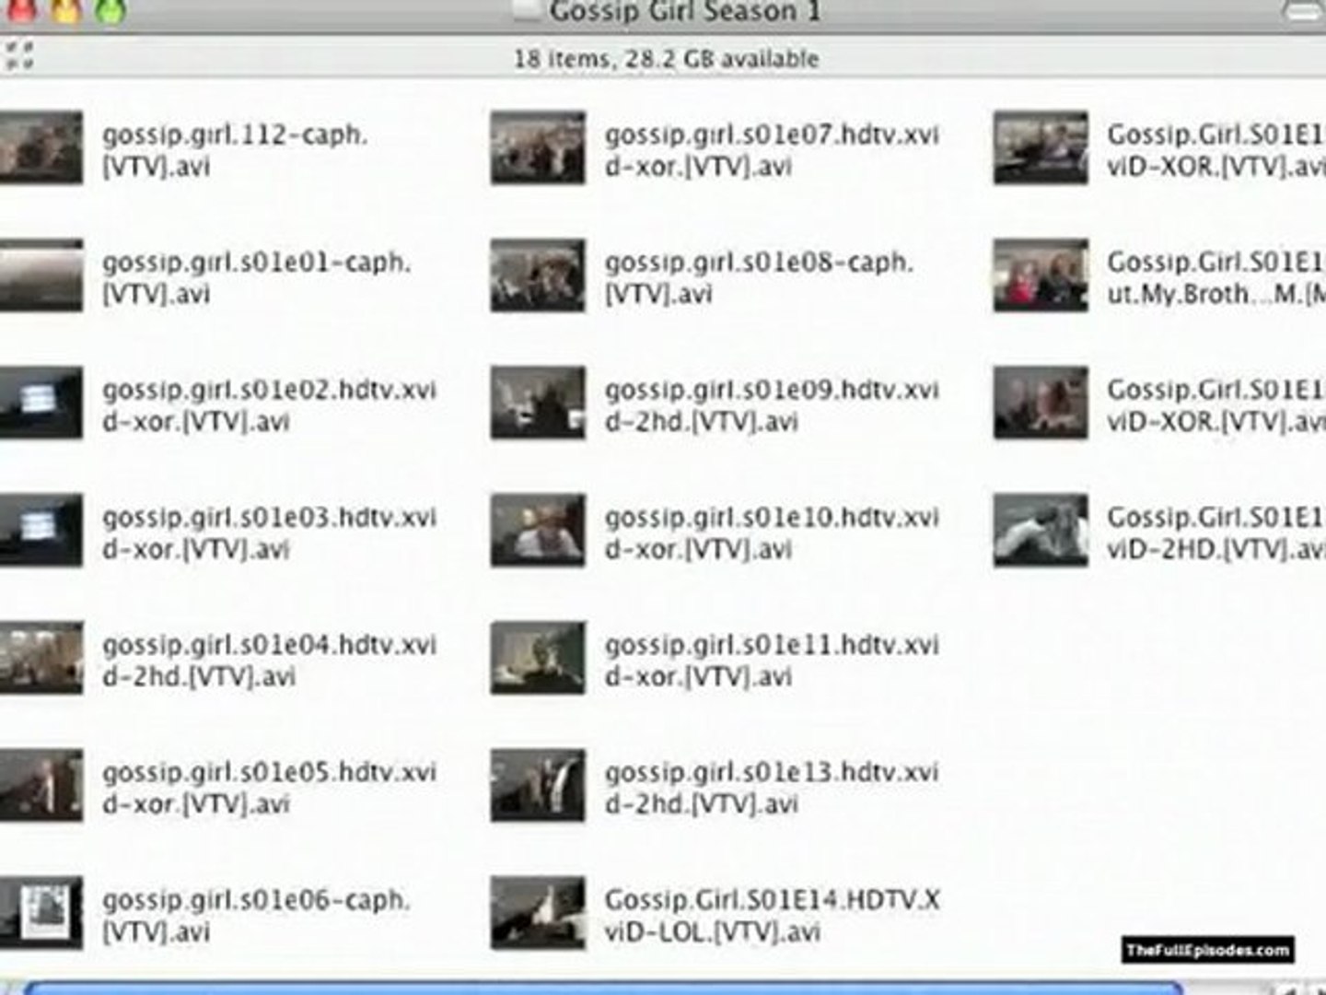Click file name gossip.girl.s01e13.hdtv.xvid-2hd.[VTV].avi
Image resolution: width=1326 pixels, height=995 pixels.
pyautogui.click(x=772, y=787)
